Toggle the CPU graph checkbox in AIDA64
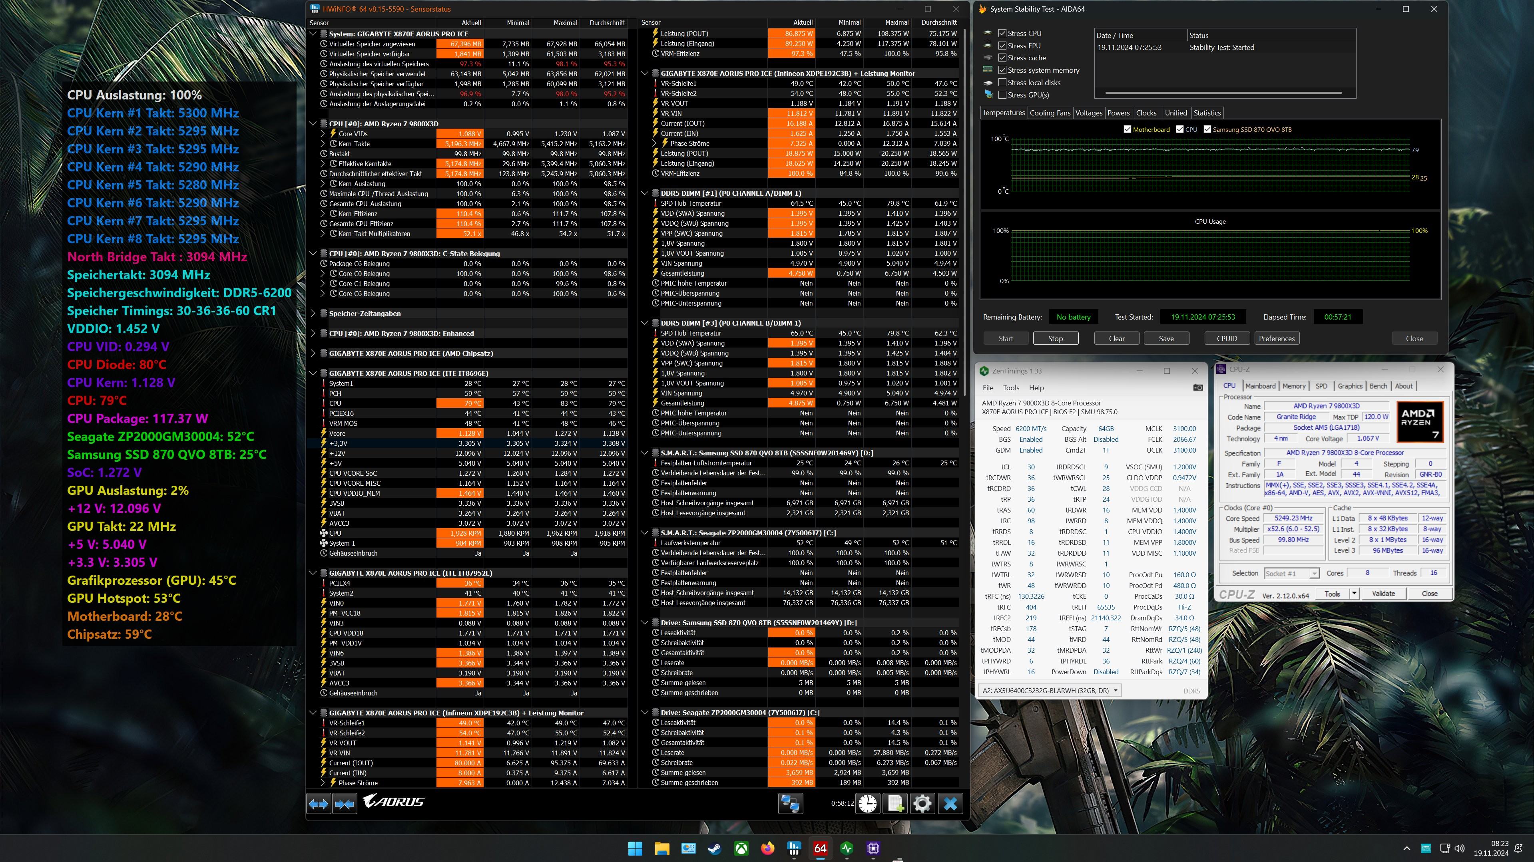 [1180, 129]
